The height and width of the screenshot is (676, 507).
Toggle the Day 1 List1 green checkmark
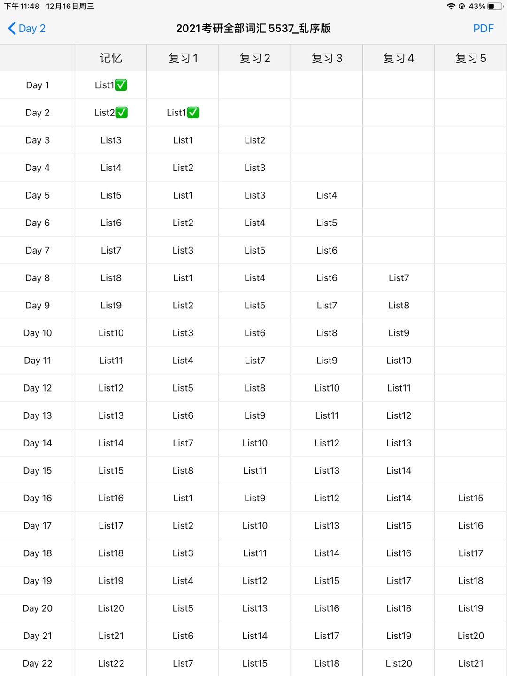click(121, 85)
